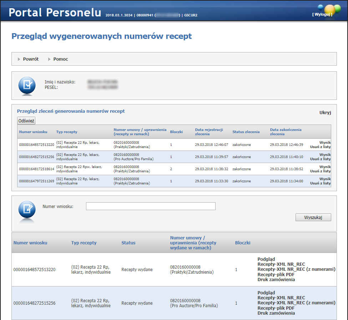Open Podgląd for request 000001648572513220
The image size is (348, 320).
(x=267, y=259)
